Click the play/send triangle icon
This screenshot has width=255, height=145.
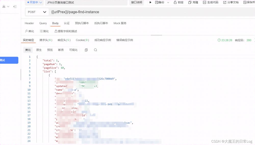(x=150, y=2)
